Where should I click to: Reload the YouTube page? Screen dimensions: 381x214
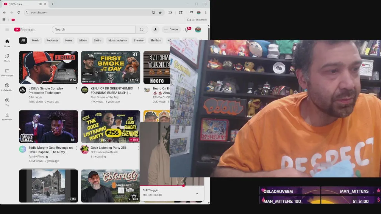(x=18, y=12)
